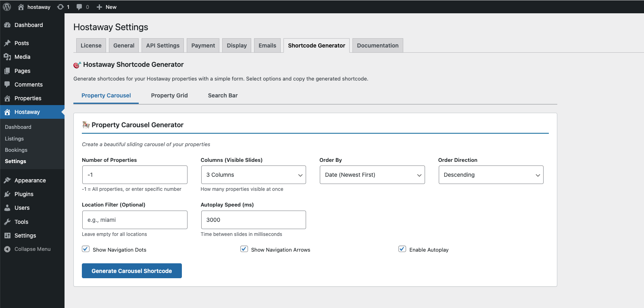Open the Order Direction dropdown
The width and height of the screenshot is (644, 308).
click(491, 175)
